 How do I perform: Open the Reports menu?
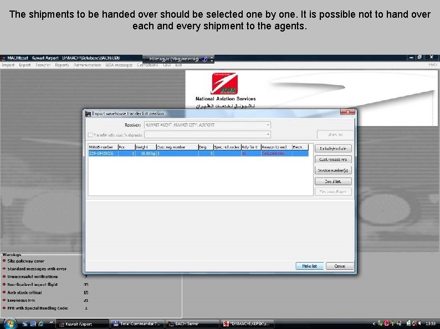pyautogui.click(x=62, y=65)
